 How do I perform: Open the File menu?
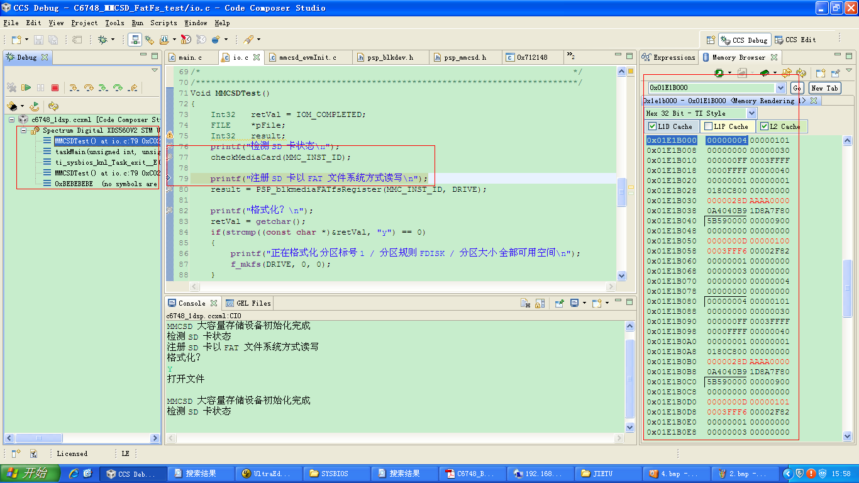click(x=11, y=23)
